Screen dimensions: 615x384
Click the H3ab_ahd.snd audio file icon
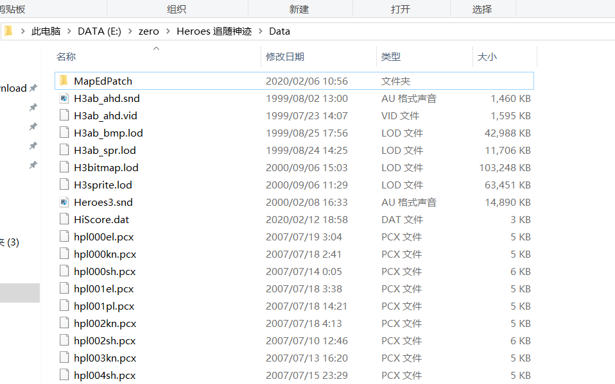pos(64,98)
